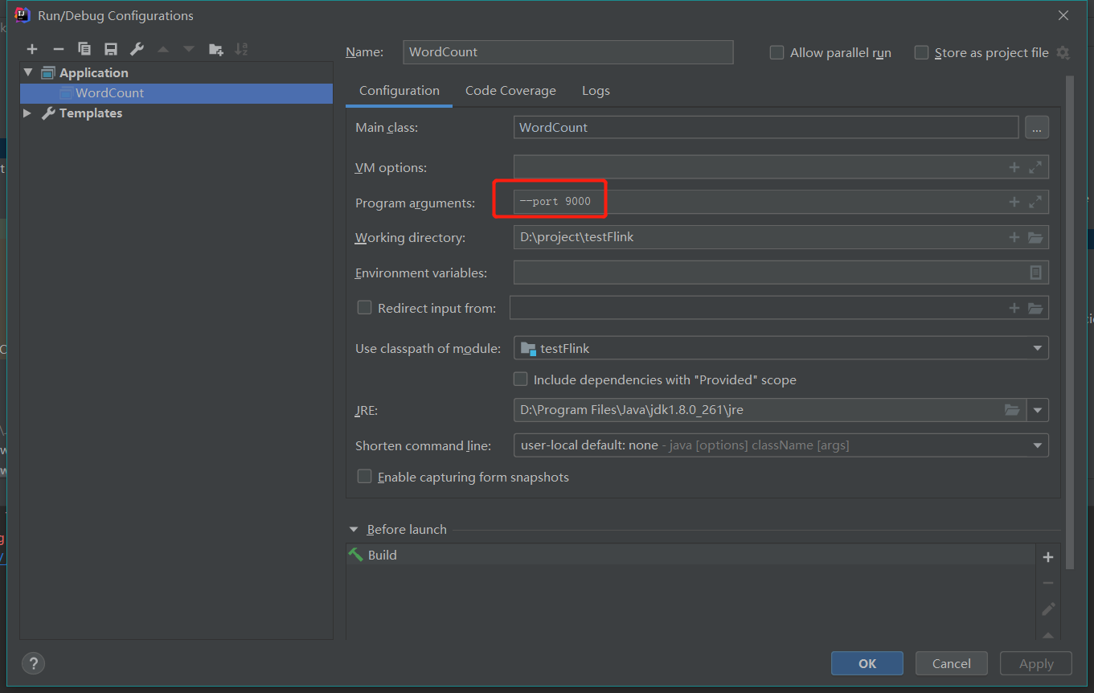Click the Main class field
The height and width of the screenshot is (693, 1094).
766,127
